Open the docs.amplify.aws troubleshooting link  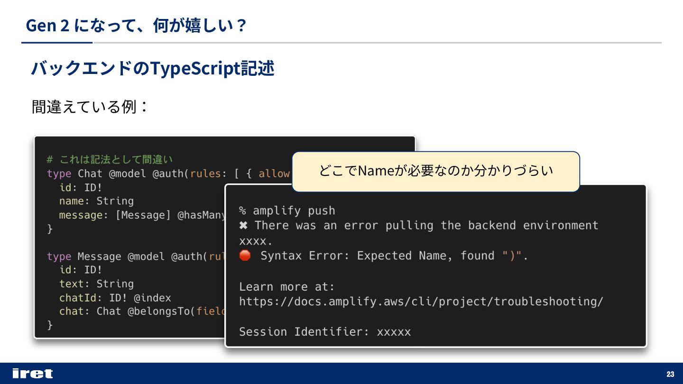(x=421, y=302)
